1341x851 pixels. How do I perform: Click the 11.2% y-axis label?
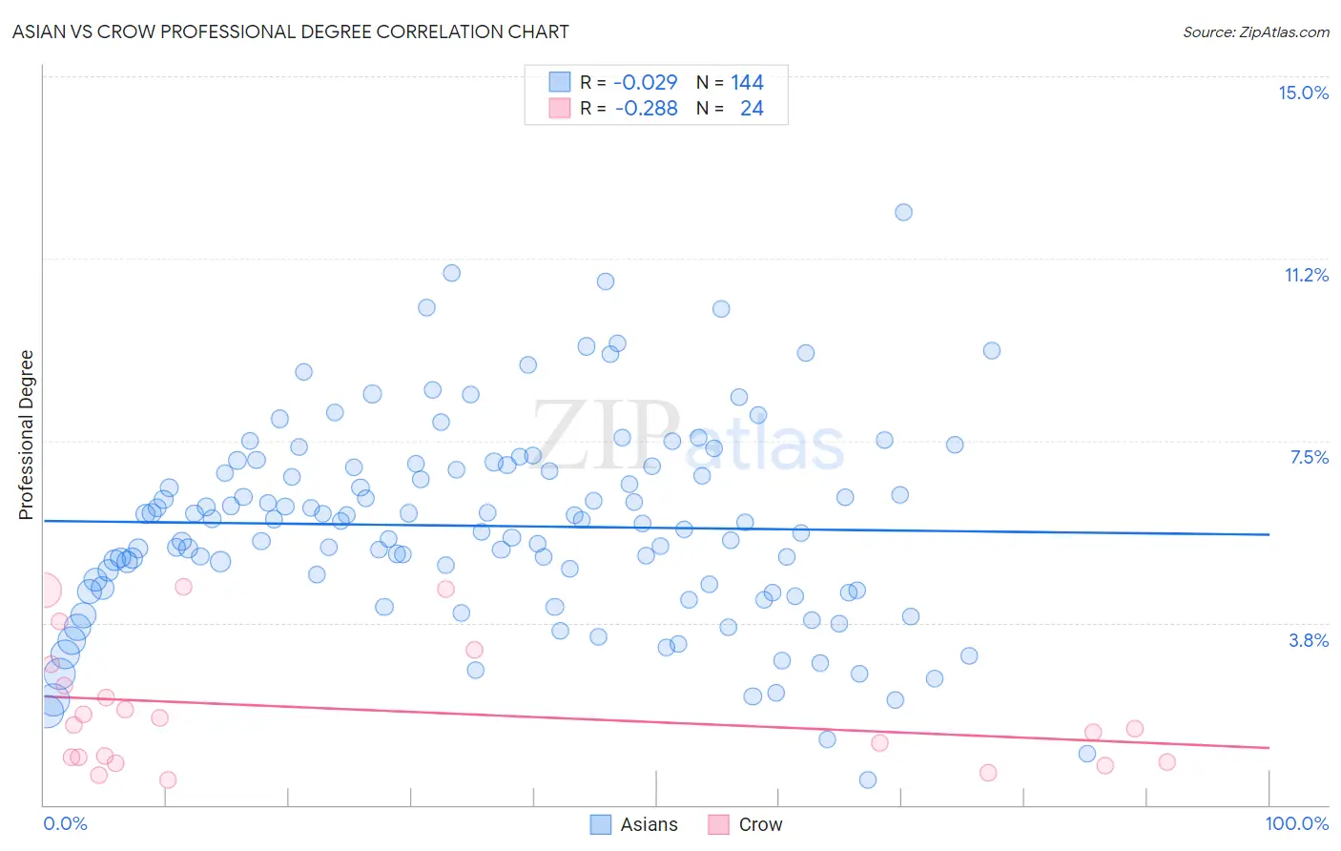[1306, 275]
